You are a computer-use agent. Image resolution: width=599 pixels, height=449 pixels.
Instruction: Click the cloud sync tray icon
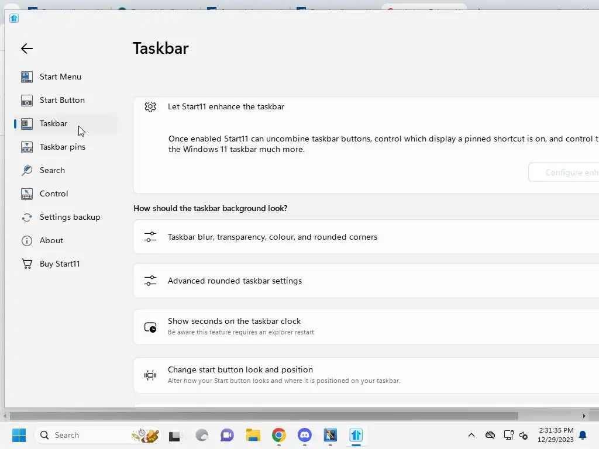click(x=490, y=435)
